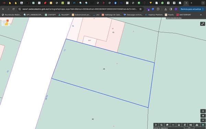Focus the sedecatastro URL address bar

pos(80,9)
